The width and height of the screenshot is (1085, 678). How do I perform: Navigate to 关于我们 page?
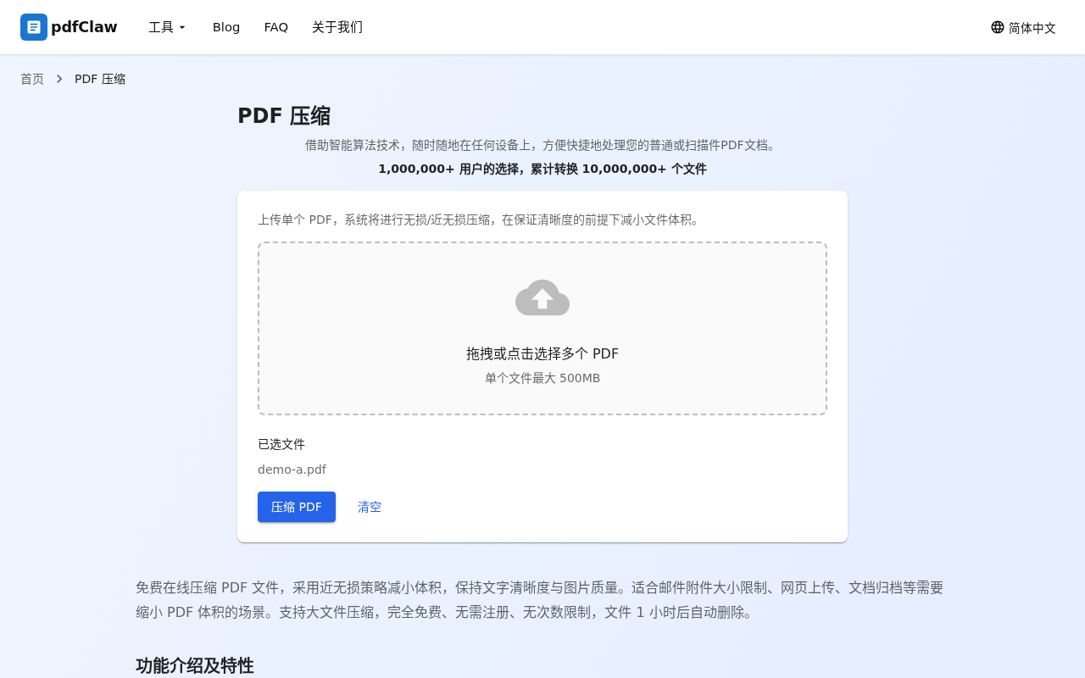[337, 27]
